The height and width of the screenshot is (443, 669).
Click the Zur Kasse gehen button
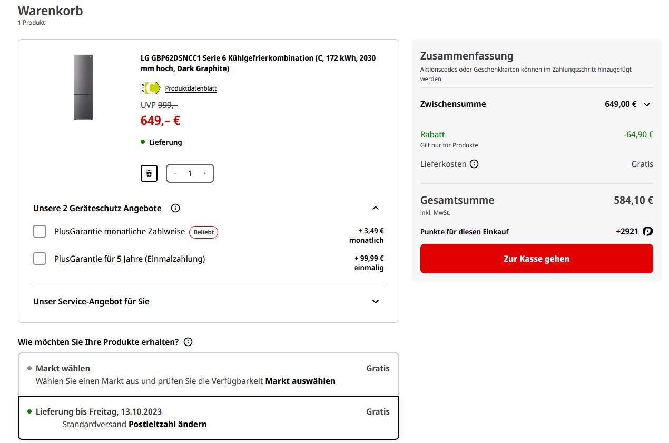pyautogui.click(x=536, y=259)
